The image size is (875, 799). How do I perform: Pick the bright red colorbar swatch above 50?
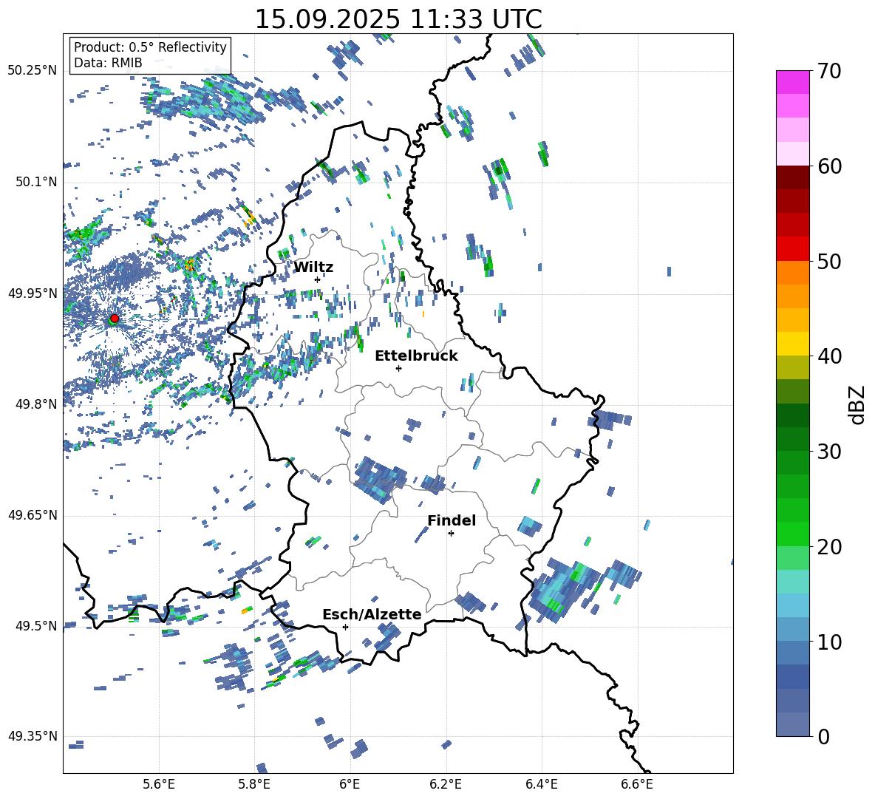[x=793, y=248]
